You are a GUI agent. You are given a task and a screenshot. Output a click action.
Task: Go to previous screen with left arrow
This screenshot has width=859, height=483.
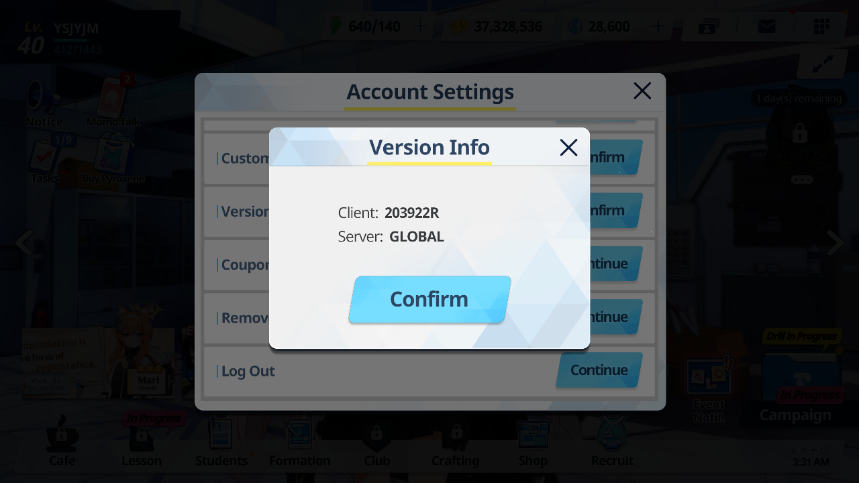24,243
